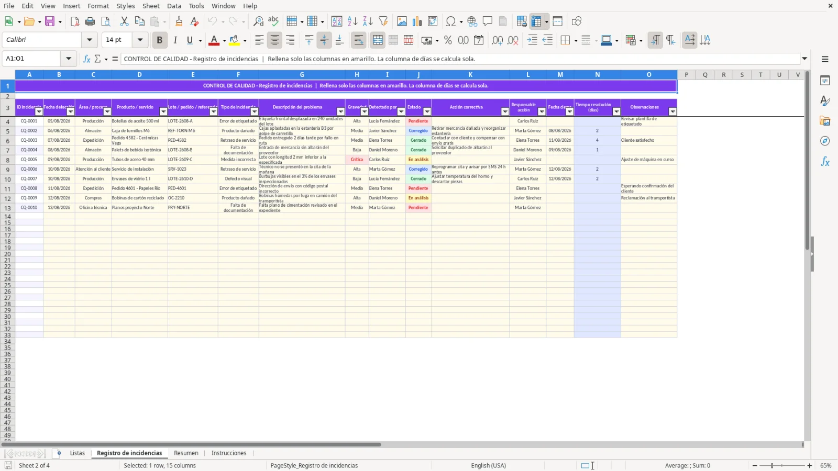
Task: Click the formula input line
Action: [x=460, y=59]
